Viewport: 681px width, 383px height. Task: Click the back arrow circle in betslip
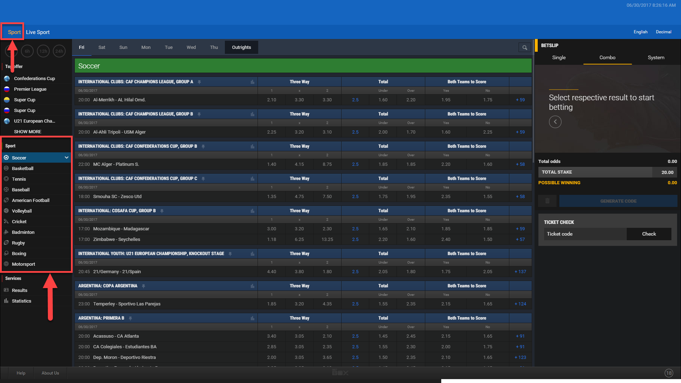point(555,122)
